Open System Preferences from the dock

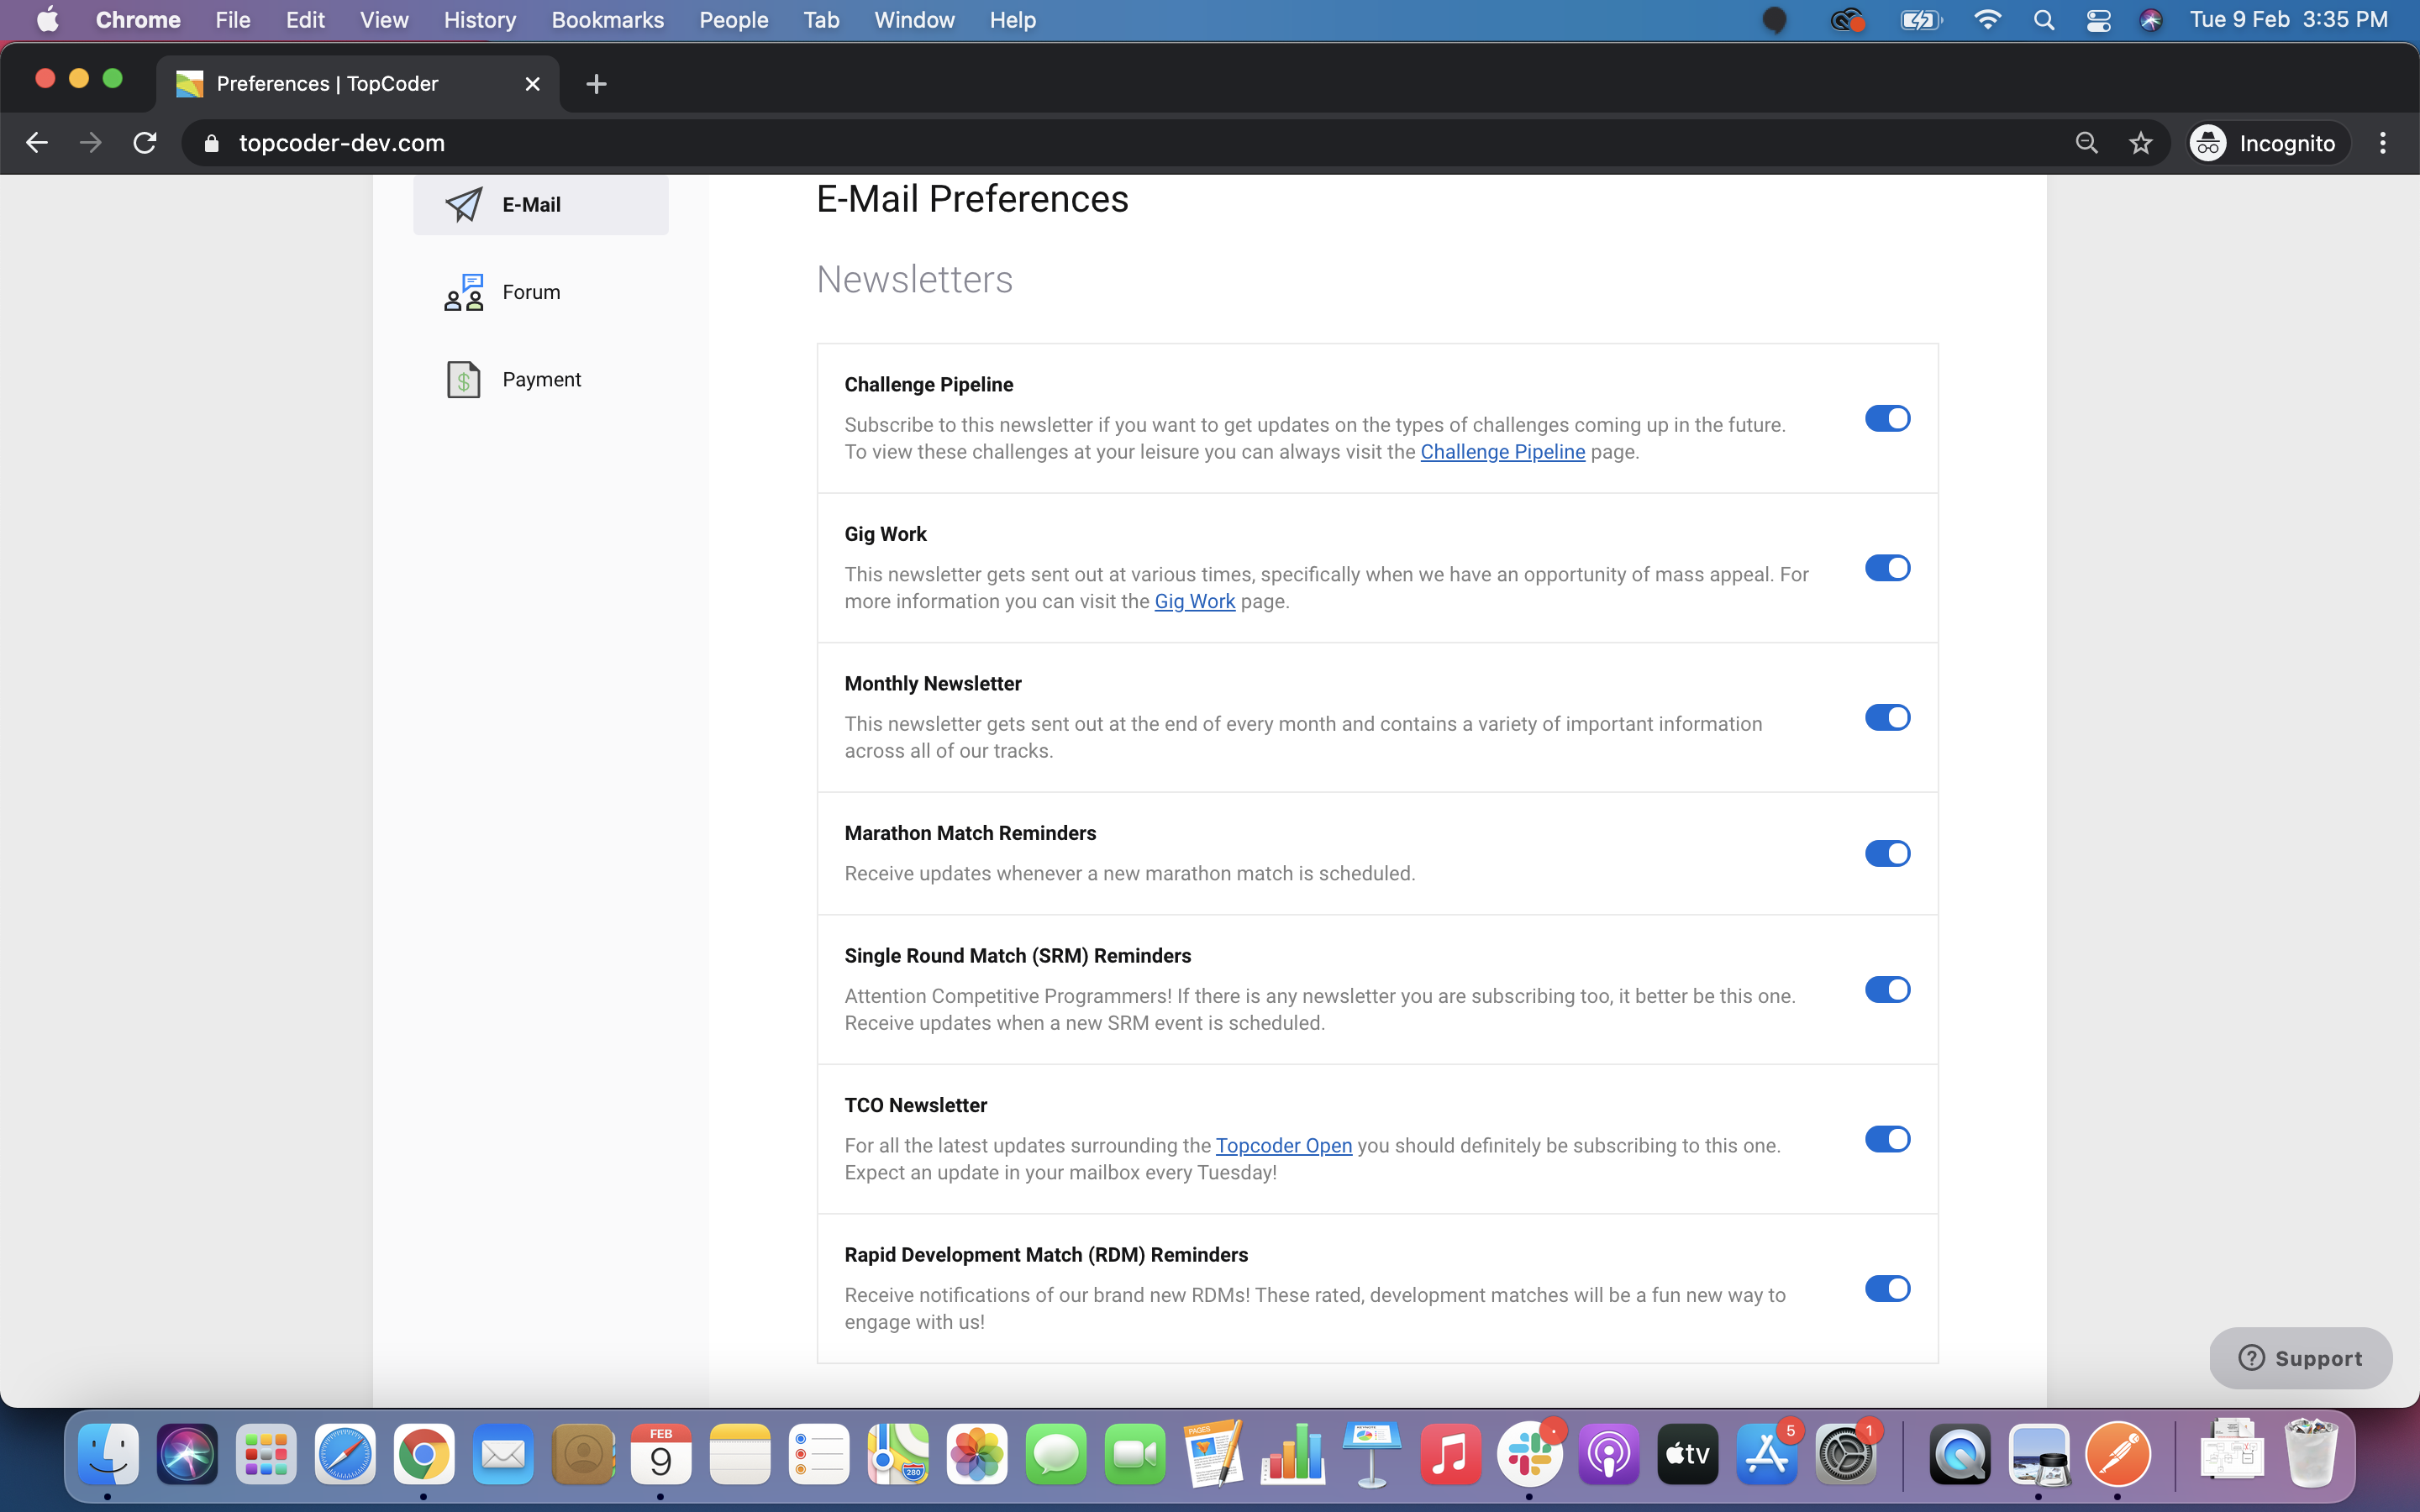(1846, 1453)
